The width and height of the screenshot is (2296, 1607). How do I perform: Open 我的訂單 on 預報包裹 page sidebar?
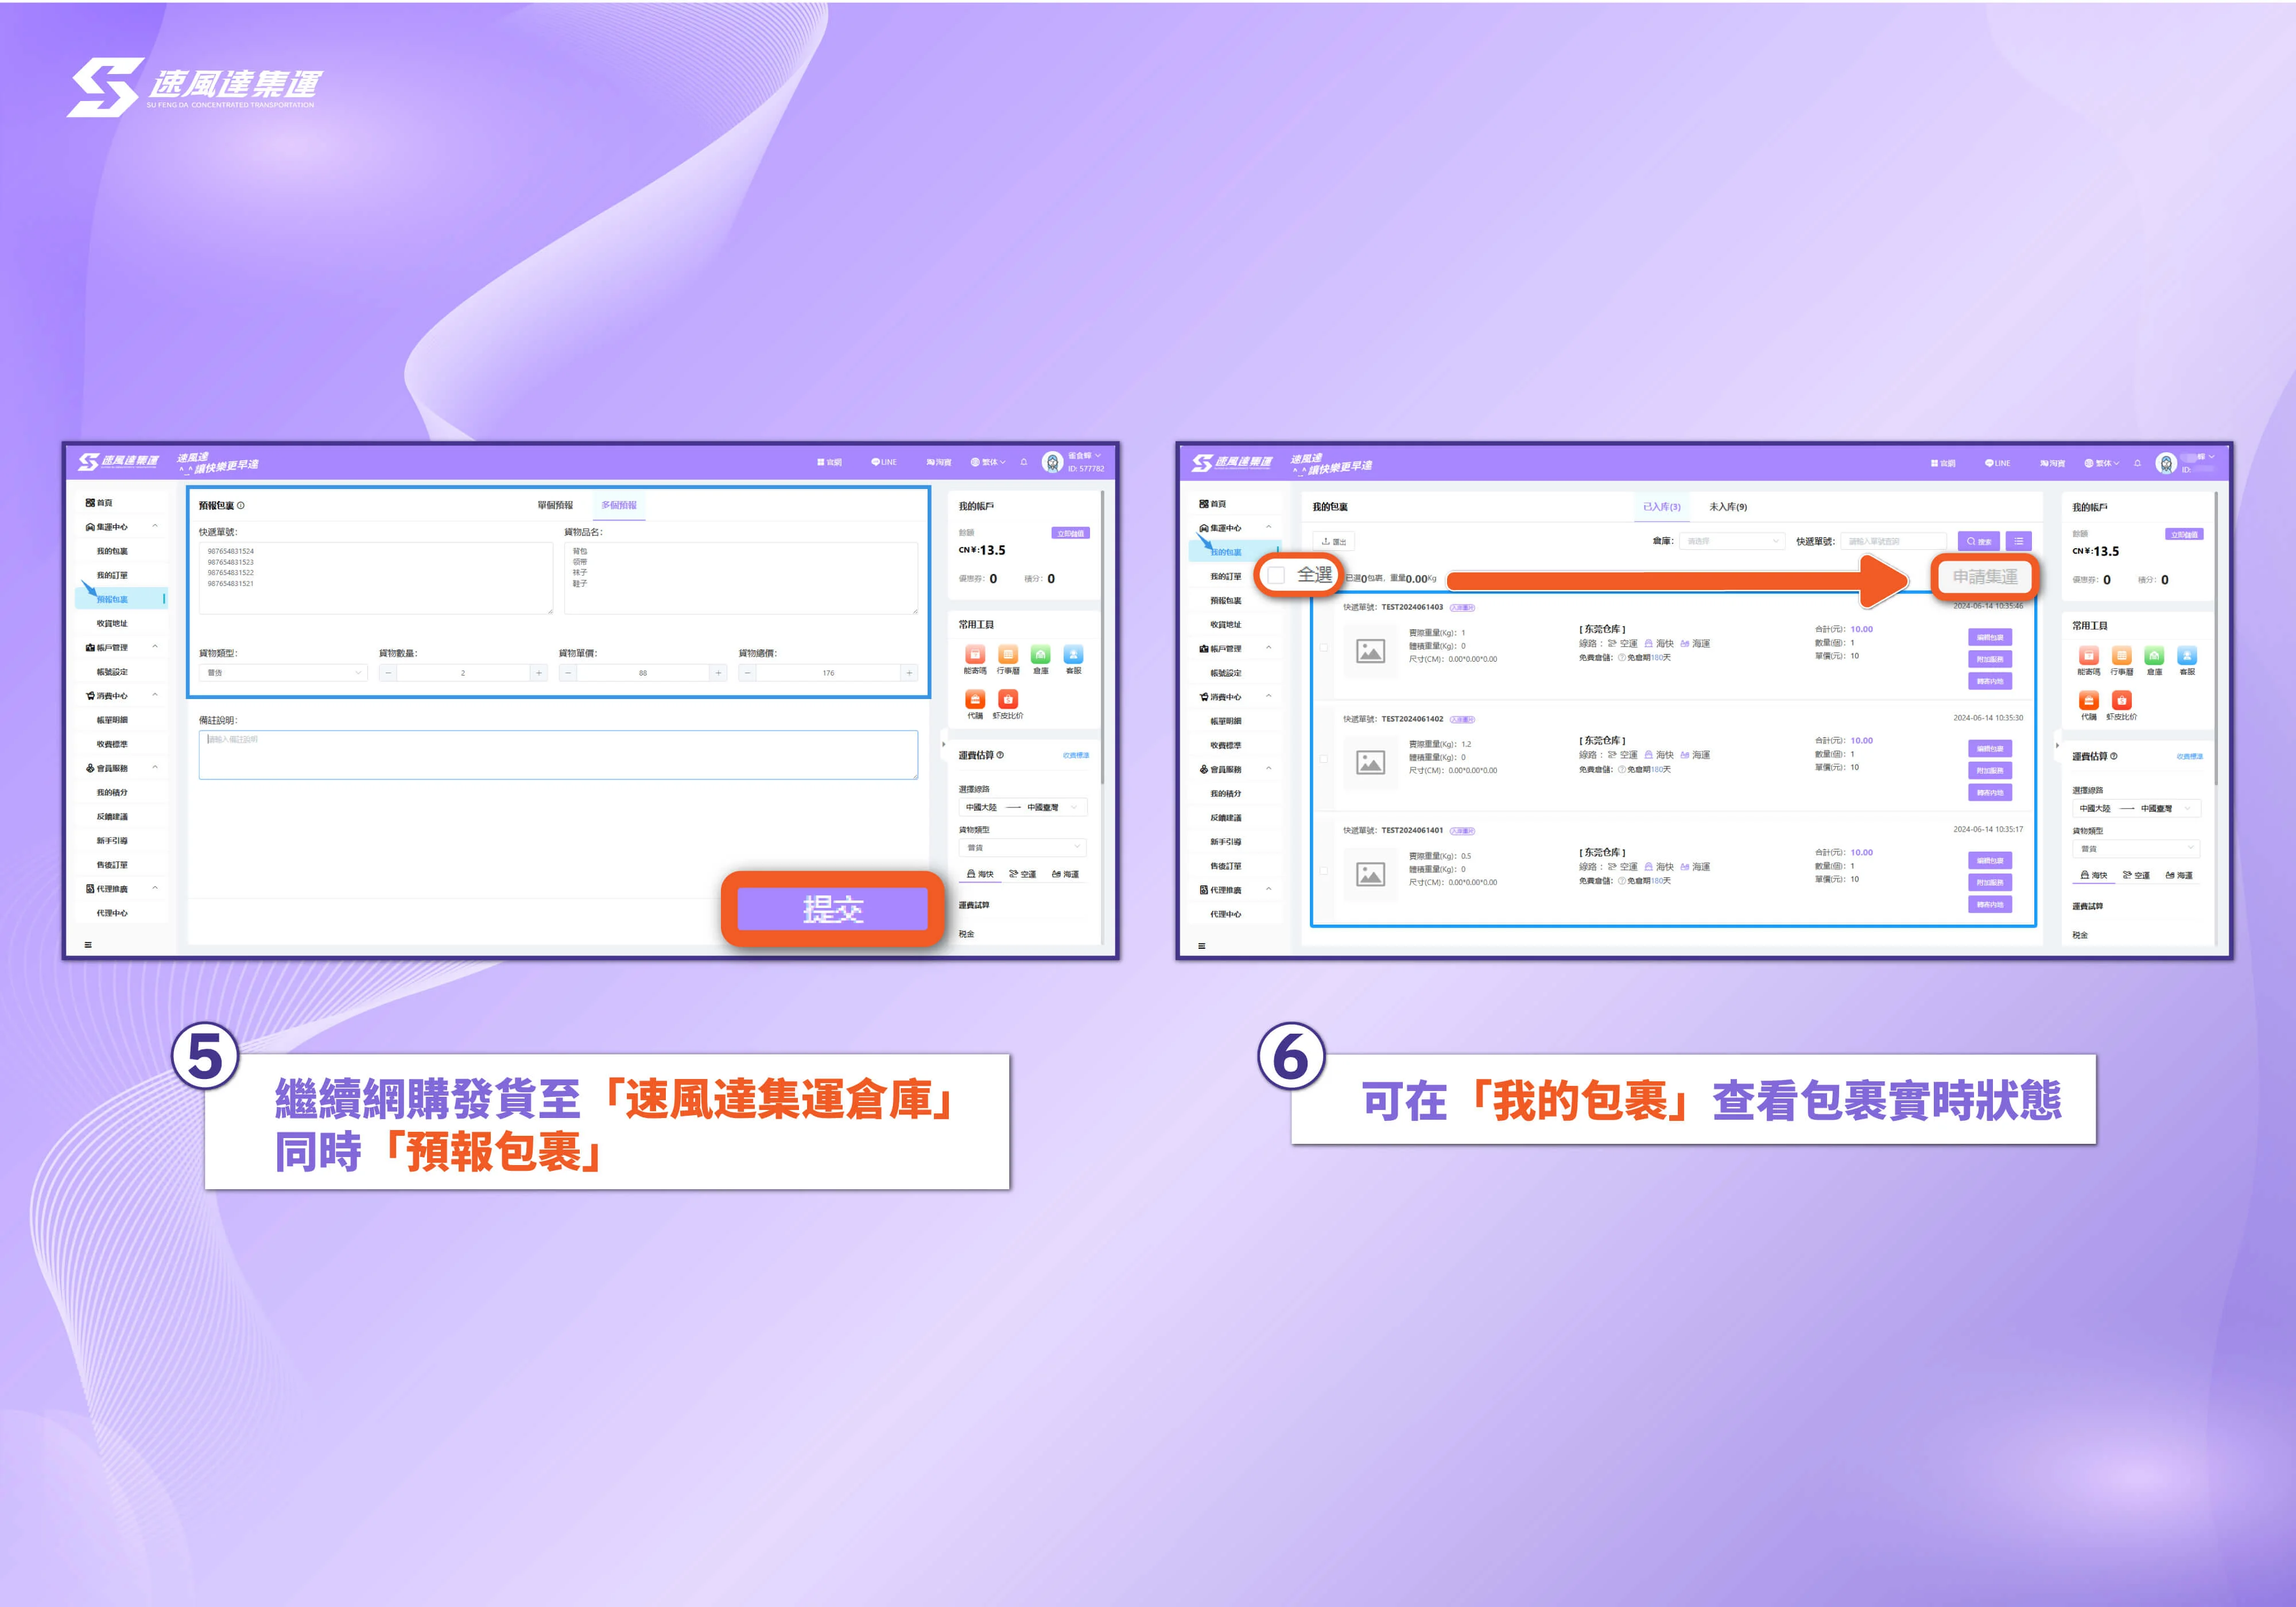[112, 575]
